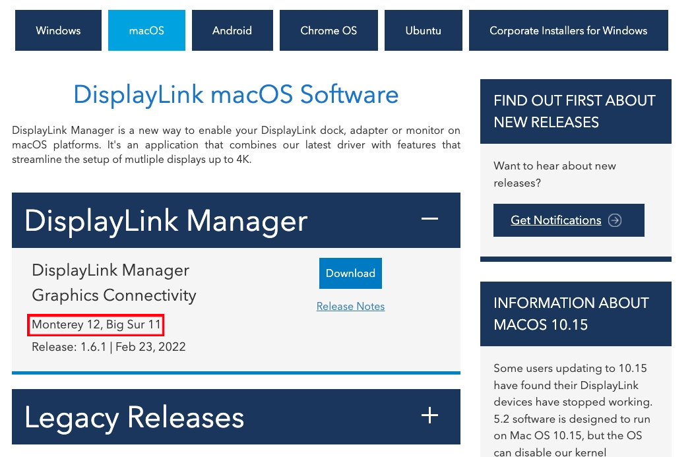
Task: Click the Find Out First About New Releases header
Action: coord(575,111)
